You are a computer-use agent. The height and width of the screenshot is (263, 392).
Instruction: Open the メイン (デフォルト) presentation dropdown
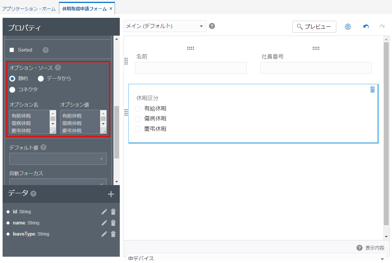coord(165,26)
